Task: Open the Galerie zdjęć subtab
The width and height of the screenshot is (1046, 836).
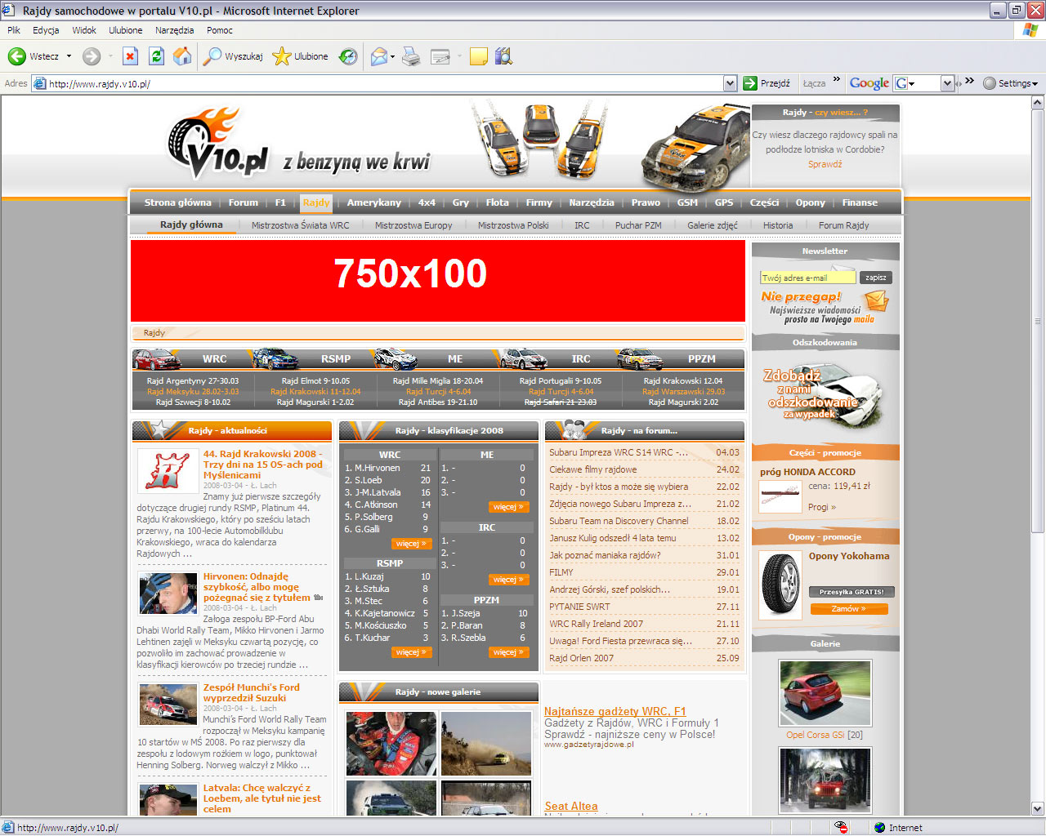Action: coord(712,225)
